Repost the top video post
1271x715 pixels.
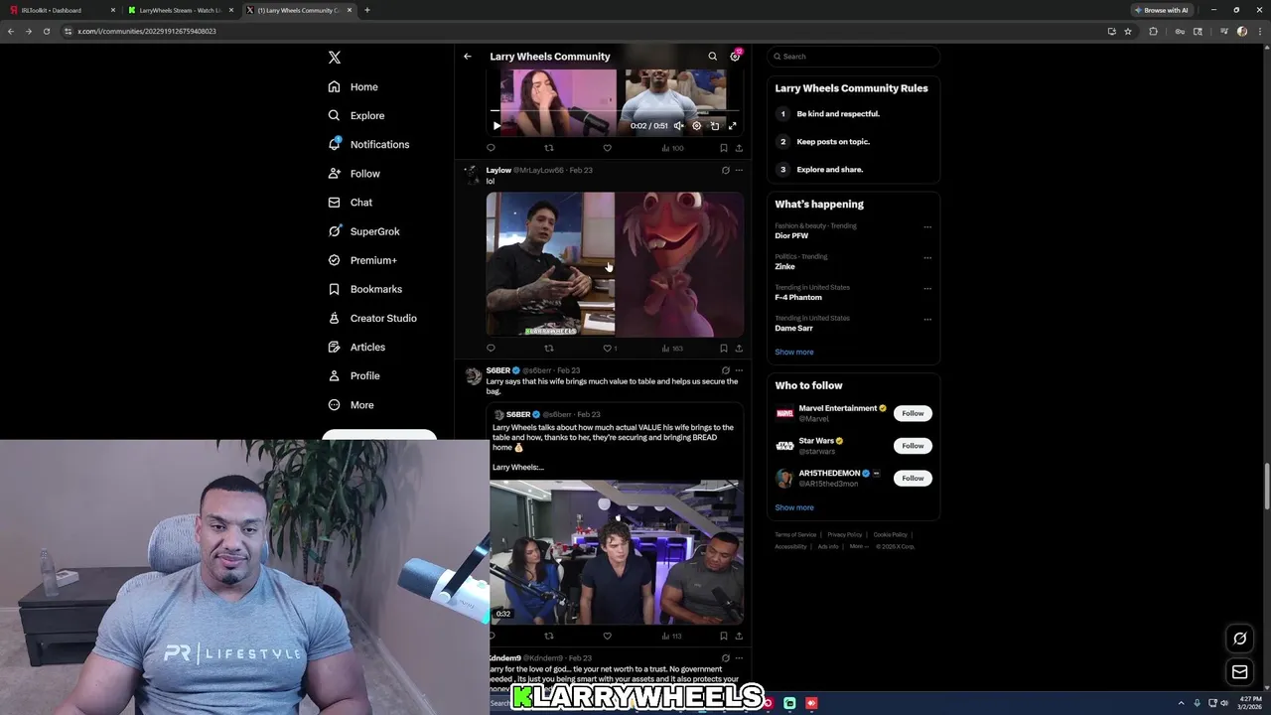point(549,148)
